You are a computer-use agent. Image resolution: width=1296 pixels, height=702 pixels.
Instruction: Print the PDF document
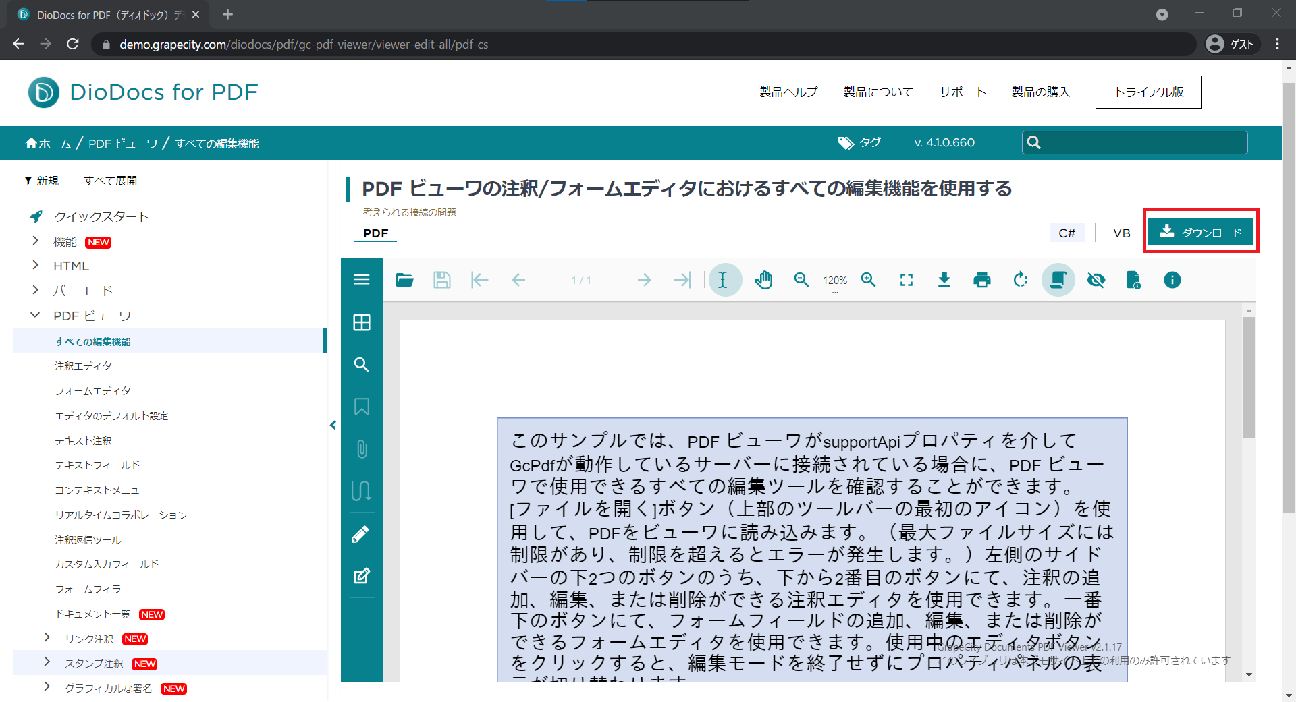pyautogui.click(x=982, y=280)
